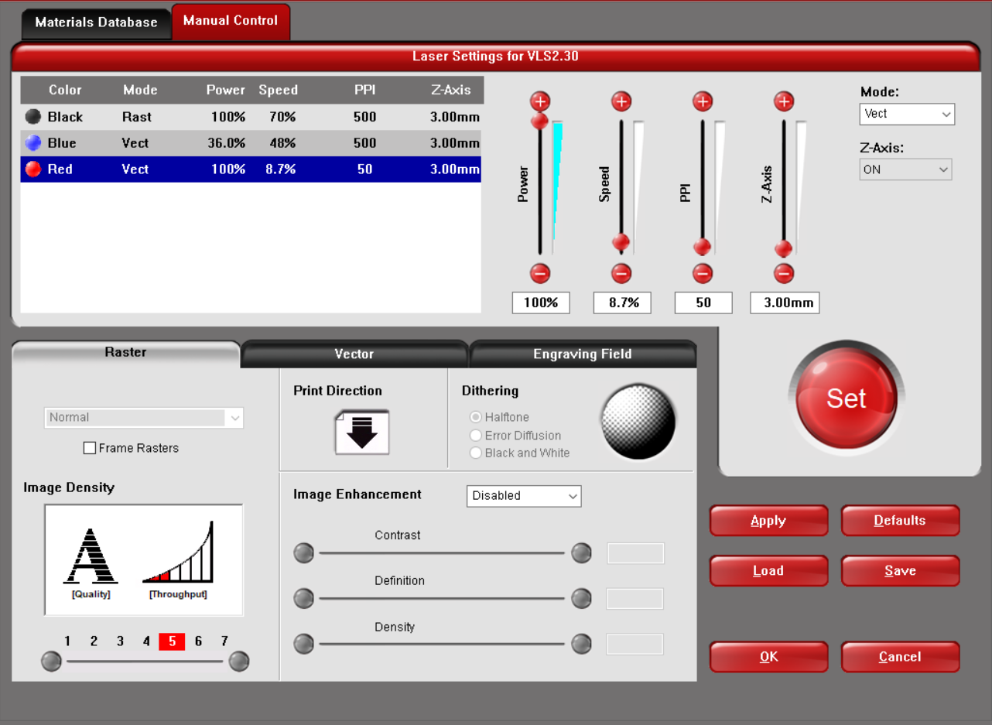This screenshot has height=725, width=992.
Task: Click the Apply button
Action: (x=768, y=521)
